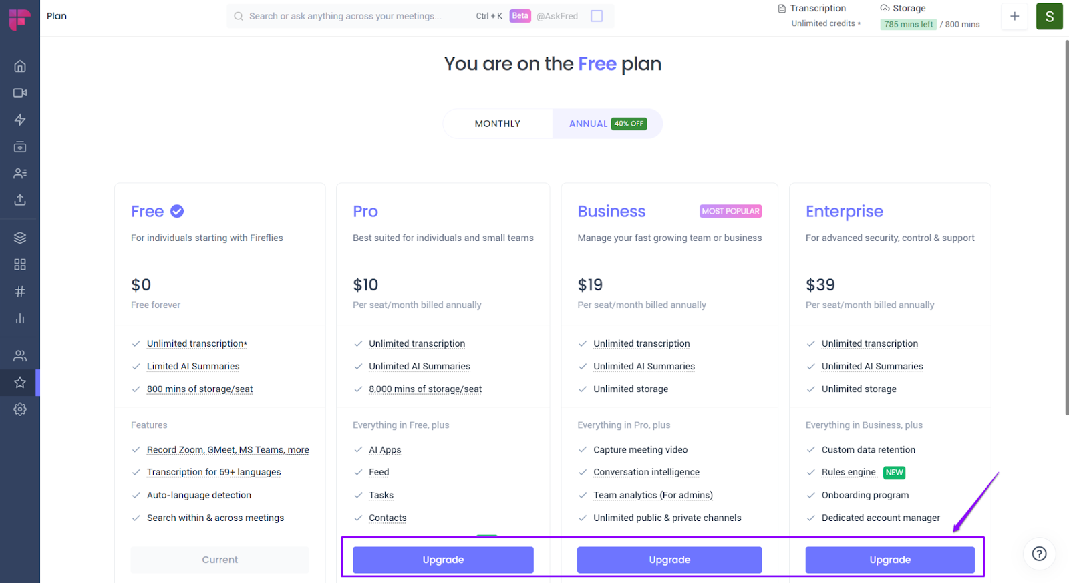Upgrade to the Business plan
This screenshot has width=1069, height=583.
coord(669,560)
